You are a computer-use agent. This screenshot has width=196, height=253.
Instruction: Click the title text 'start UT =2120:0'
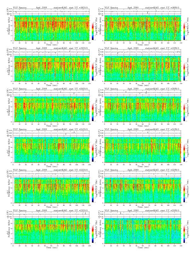(x=78, y=129)
